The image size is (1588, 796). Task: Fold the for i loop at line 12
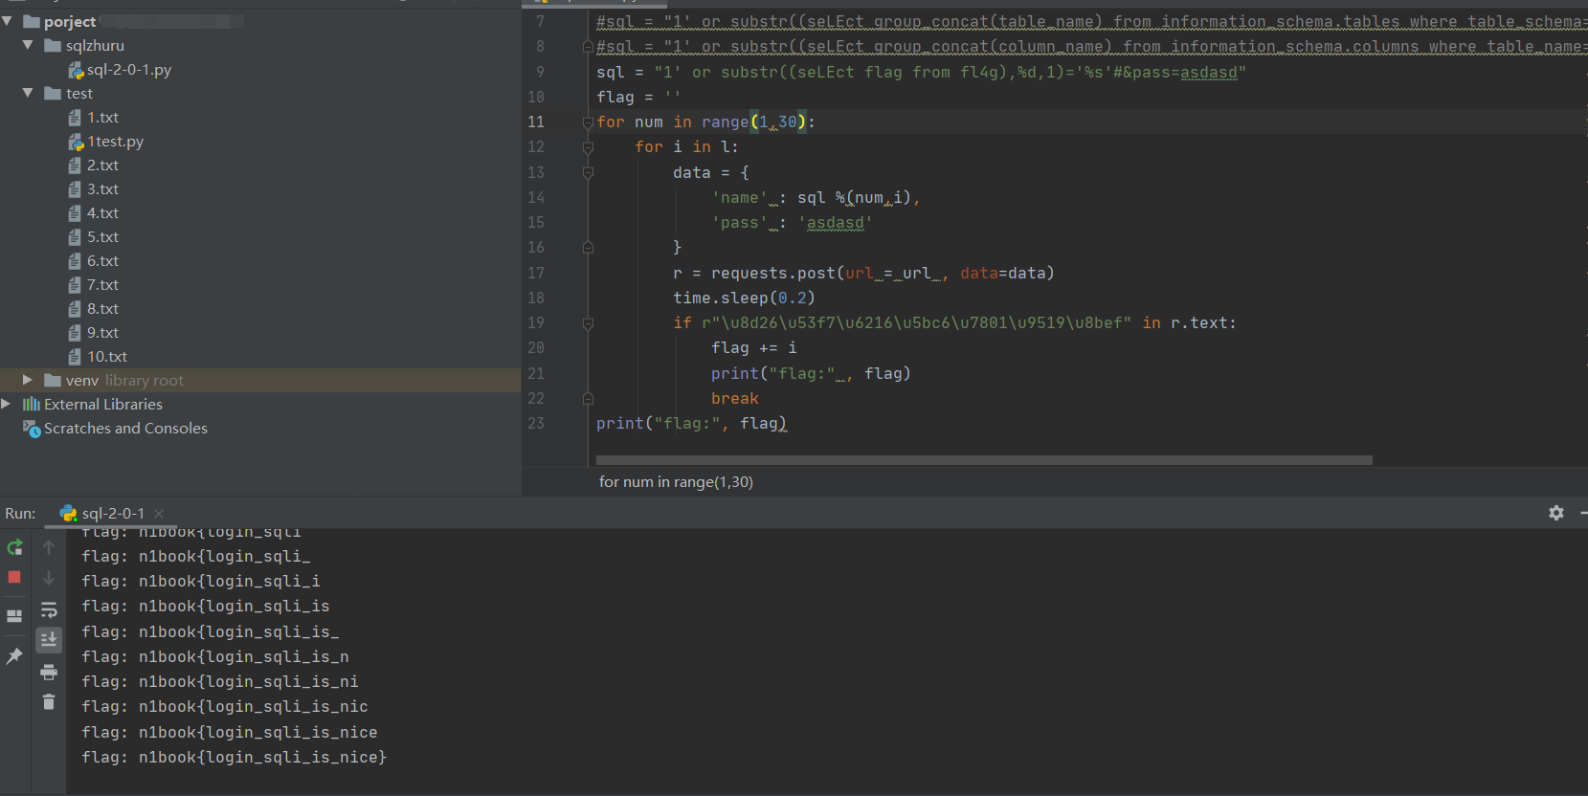click(x=588, y=147)
